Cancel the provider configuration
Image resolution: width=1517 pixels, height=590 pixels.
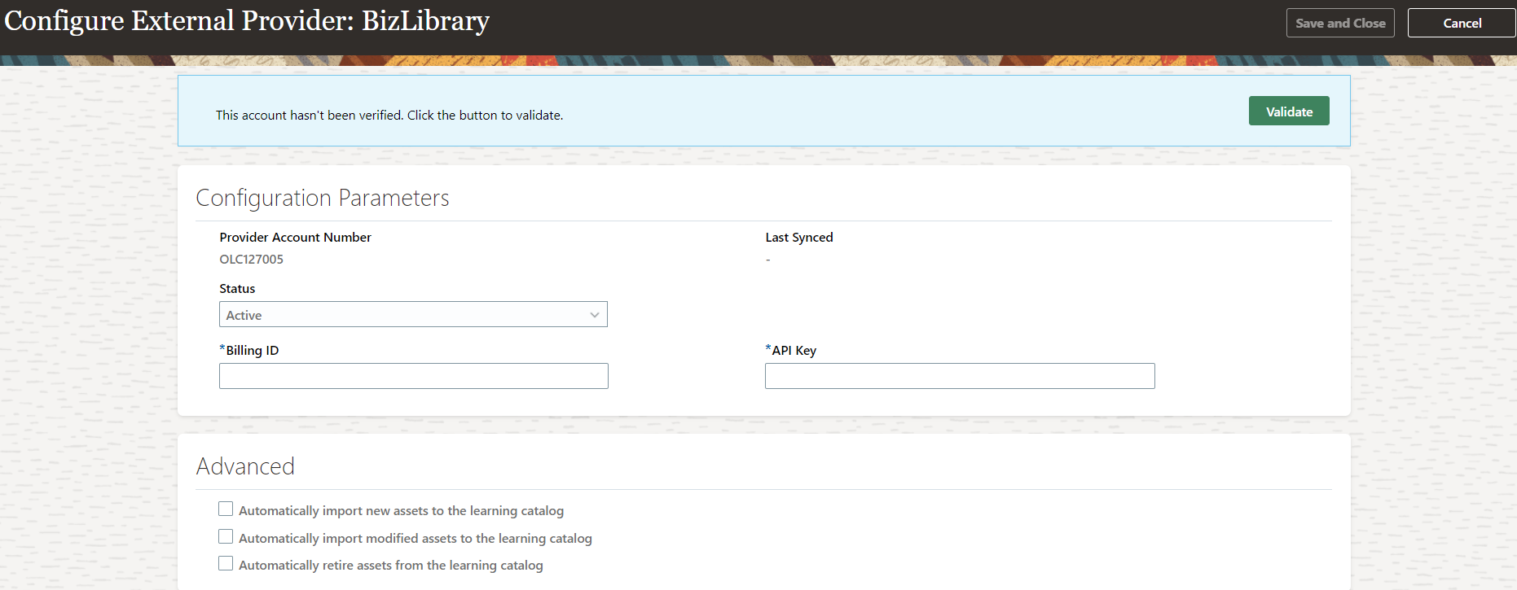pyautogui.click(x=1462, y=23)
